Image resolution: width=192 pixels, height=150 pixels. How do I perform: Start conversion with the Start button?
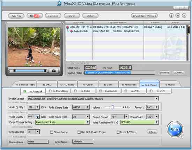click(175, 129)
